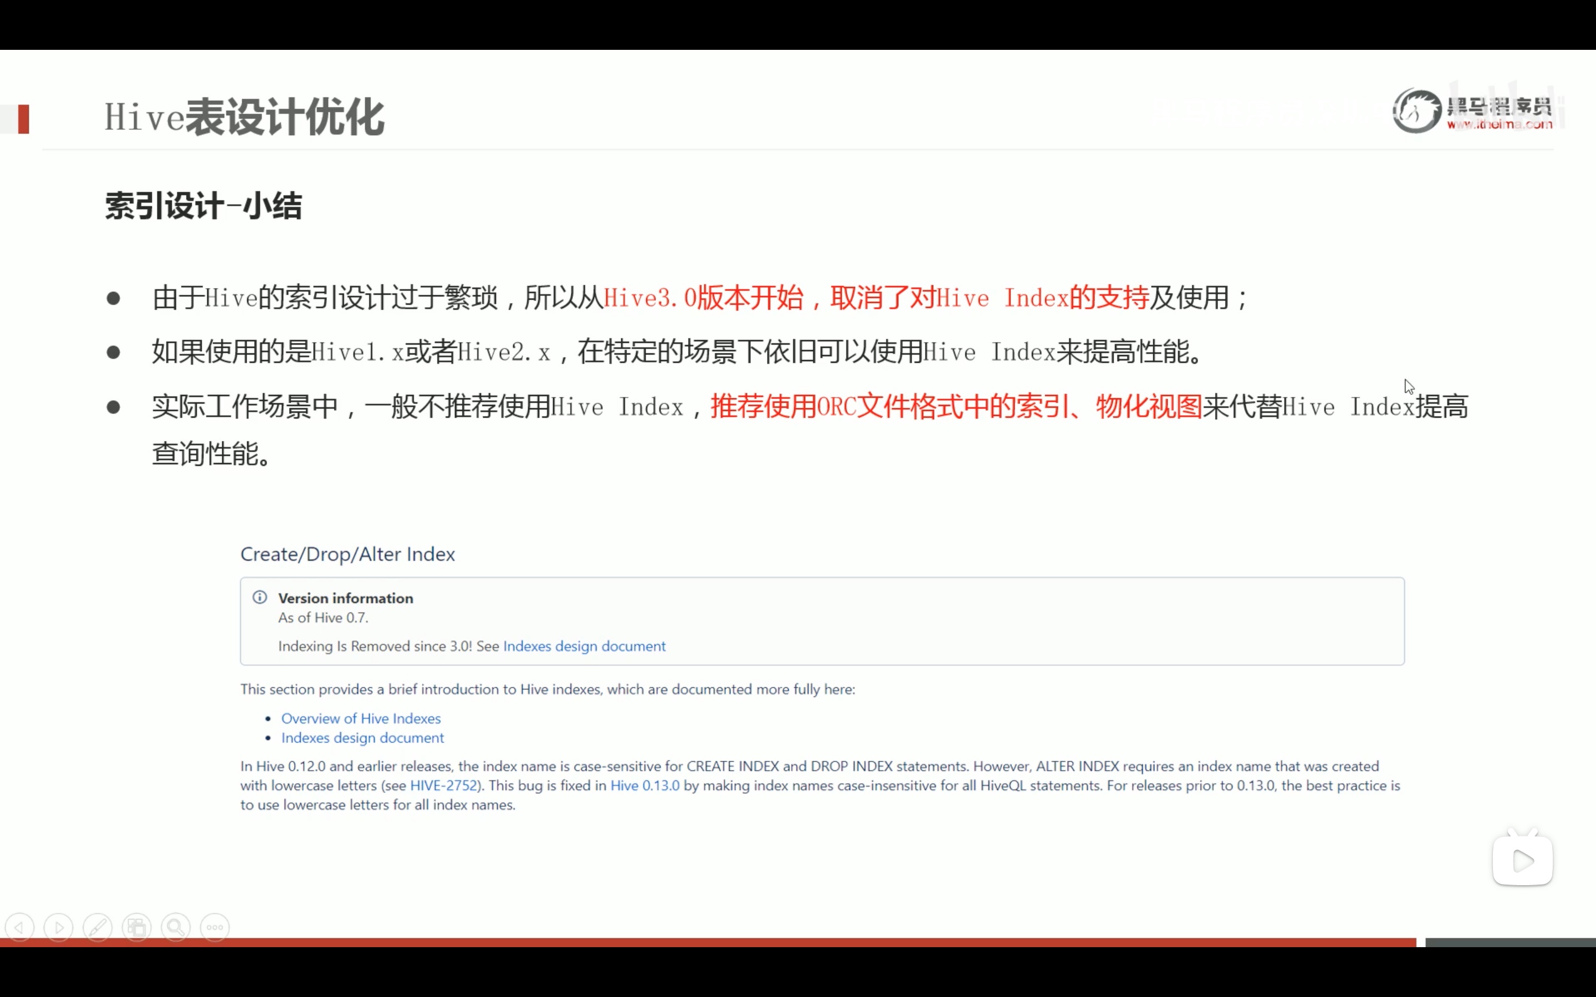Click the text 如果使用的是Hive1.x或者Hive2.x
Screen dimensions: 1596x997
[351, 352]
